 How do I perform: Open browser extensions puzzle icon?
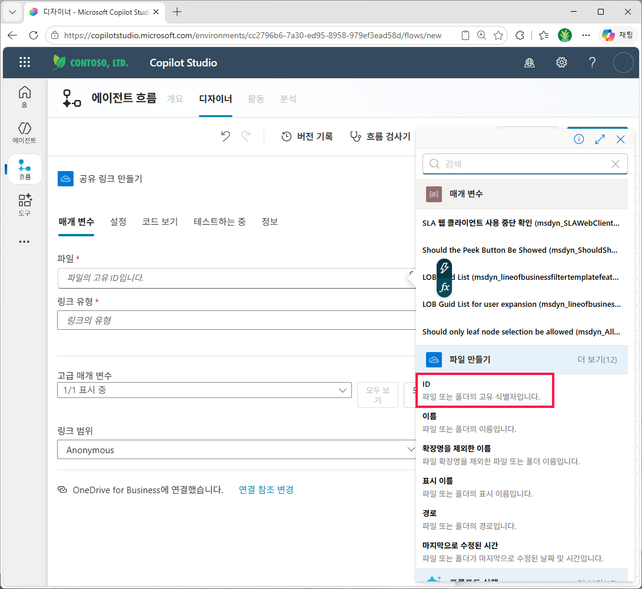520,35
